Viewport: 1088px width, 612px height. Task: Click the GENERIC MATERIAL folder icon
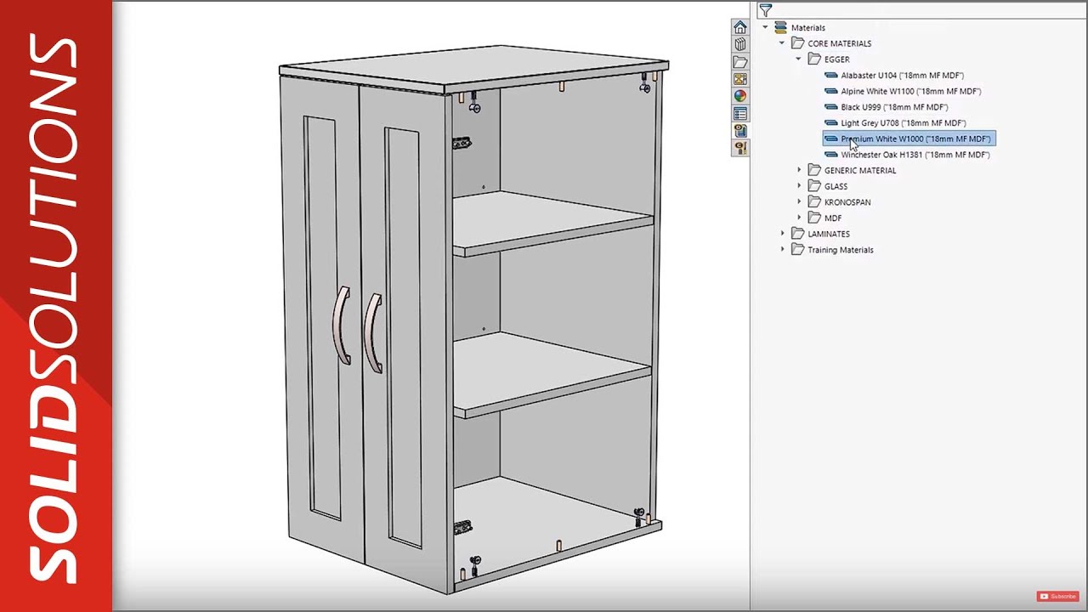[814, 170]
